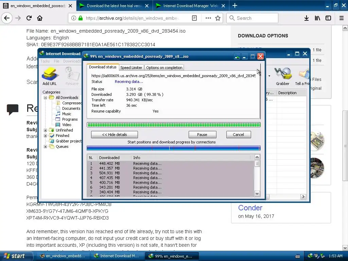This screenshot has width=348, height=261.
Task: Select connection row 1 with 448.402 MB
Action: coord(171,163)
